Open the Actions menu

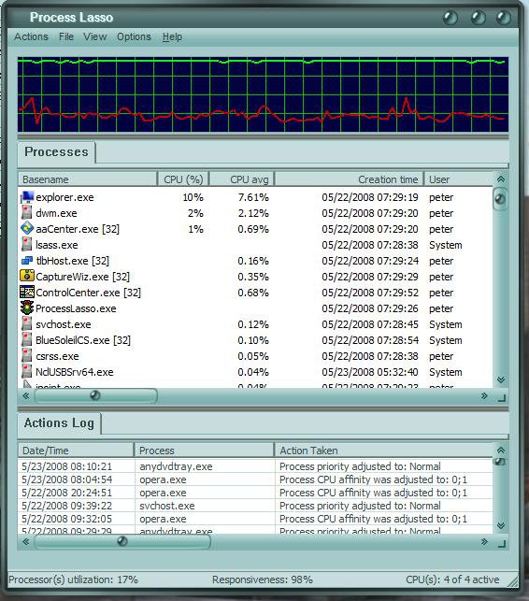(x=31, y=36)
